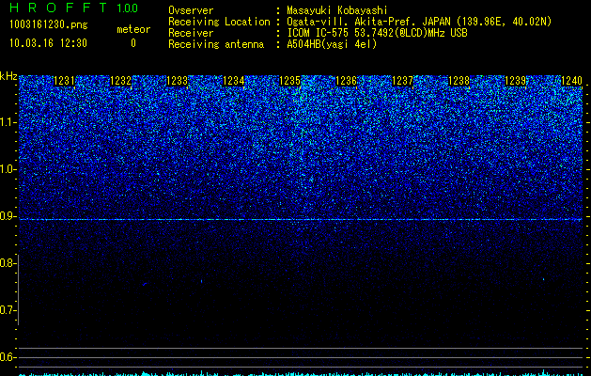Click the 1231 time marker
Screen dimensions: 591x376
[x=65, y=81]
